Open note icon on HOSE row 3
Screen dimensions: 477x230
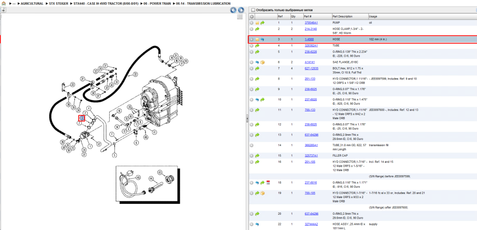coord(257,40)
